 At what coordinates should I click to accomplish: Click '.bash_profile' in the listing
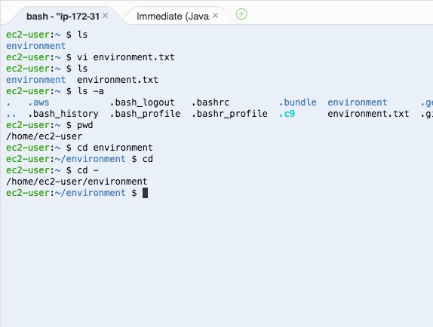[145, 114]
